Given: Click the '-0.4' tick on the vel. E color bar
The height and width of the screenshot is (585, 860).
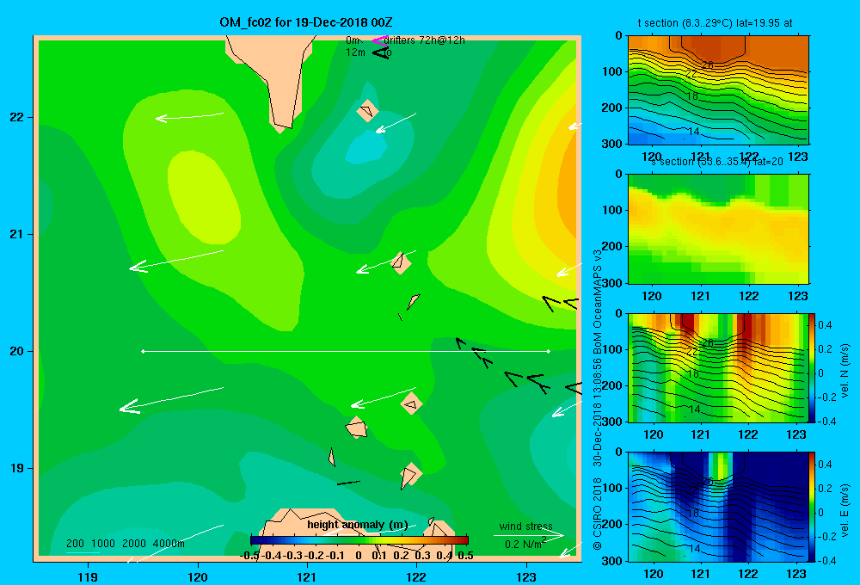Looking at the screenshot, I should coord(826,560).
